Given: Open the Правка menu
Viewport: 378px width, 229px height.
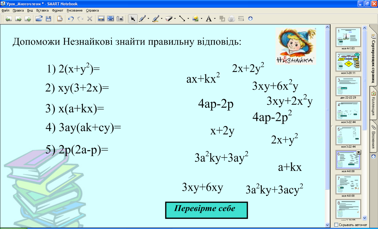Looking at the screenshot, I should point(18,10).
